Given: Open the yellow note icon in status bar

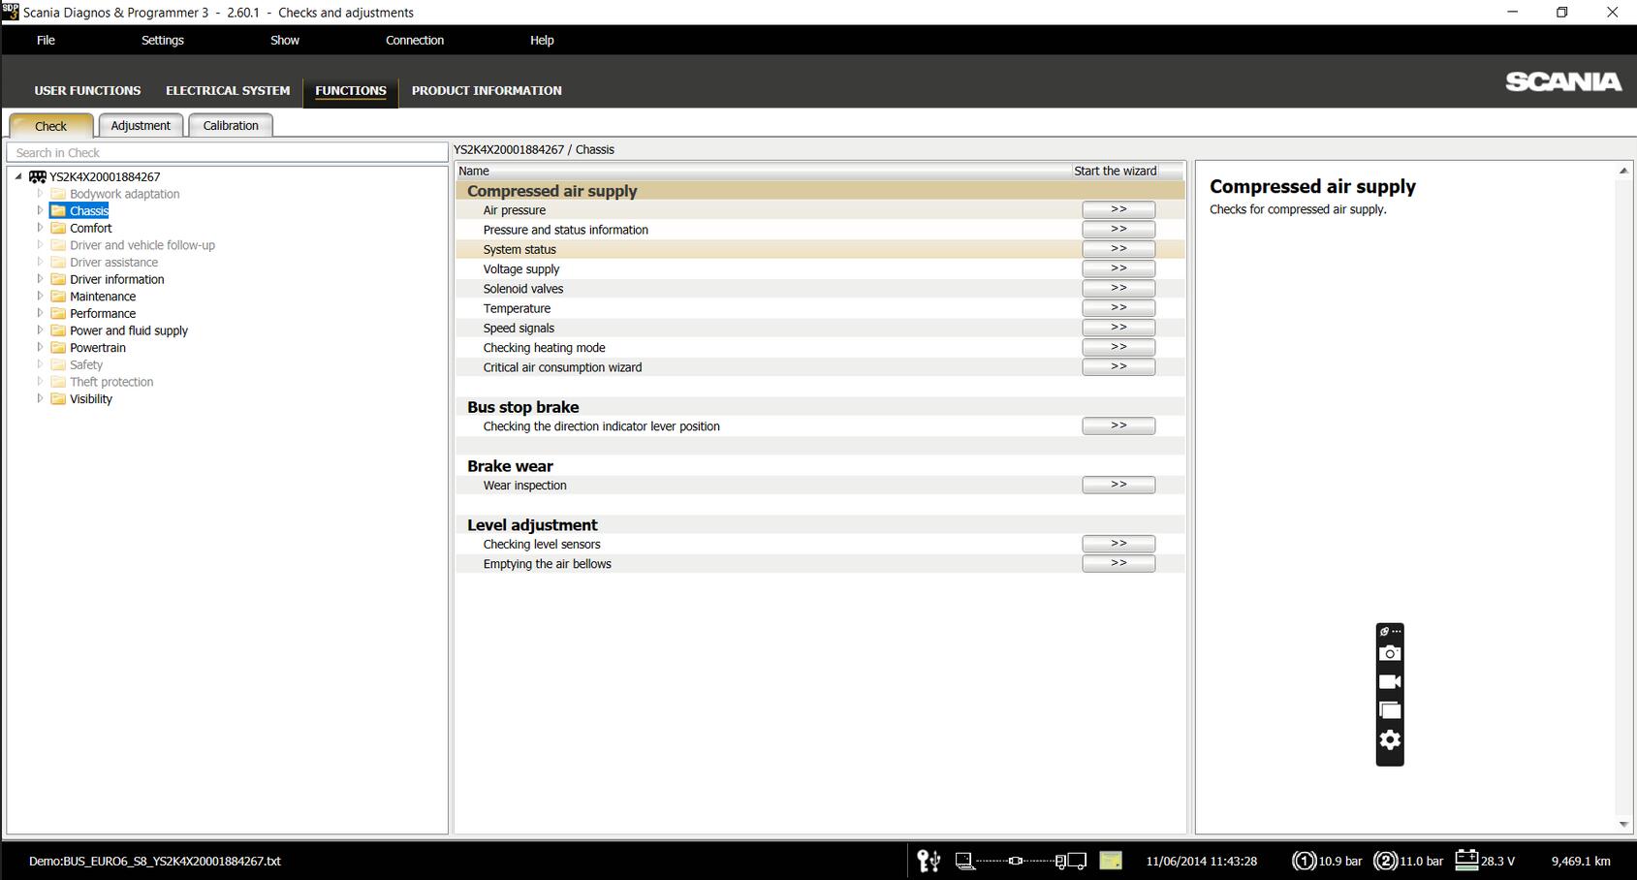Looking at the screenshot, I should point(1111,861).
